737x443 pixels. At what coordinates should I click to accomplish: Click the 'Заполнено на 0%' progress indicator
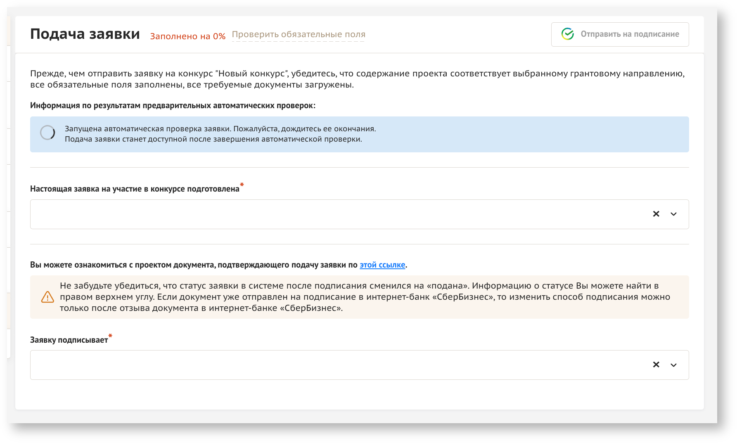[x=187, y=36]
